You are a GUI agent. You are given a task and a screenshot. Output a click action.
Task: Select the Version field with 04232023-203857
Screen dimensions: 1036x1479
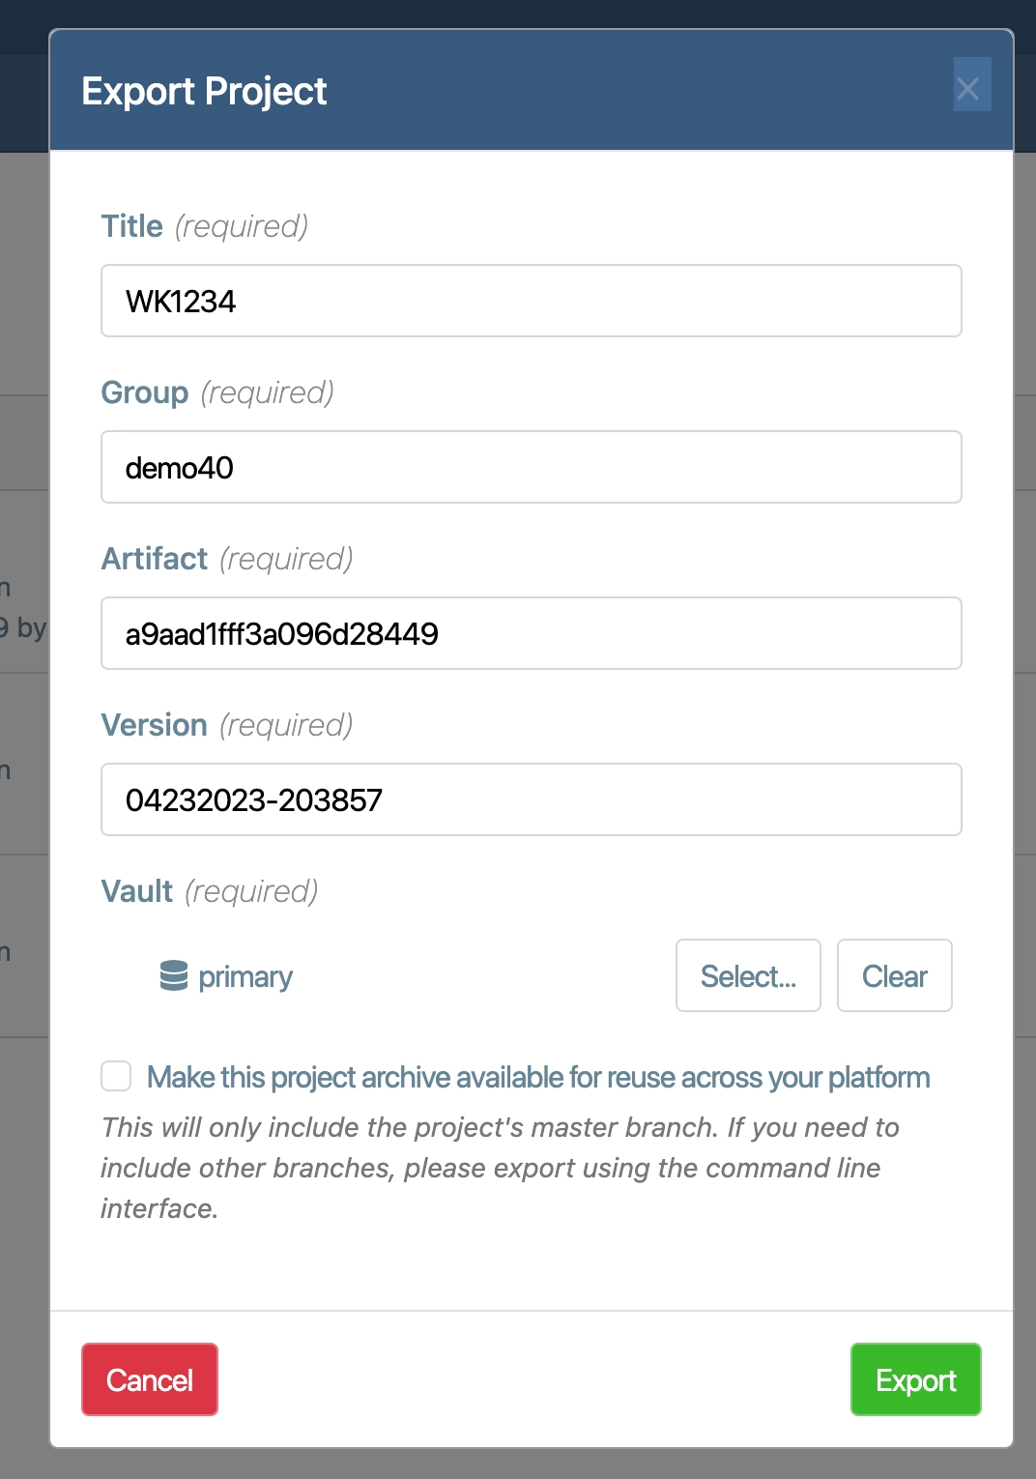click(531, 799)
